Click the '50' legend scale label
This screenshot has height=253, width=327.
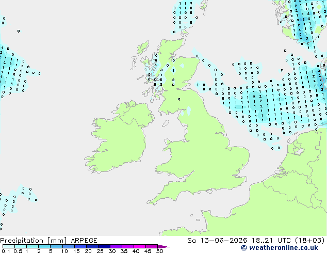pyautogui.click(x=159, y=251)
